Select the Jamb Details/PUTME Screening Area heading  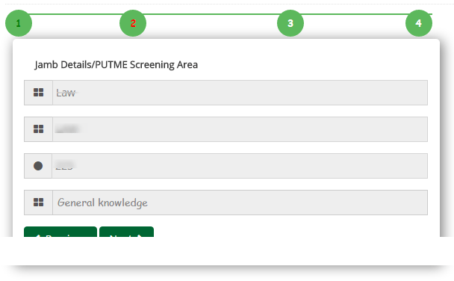point(116,65)
